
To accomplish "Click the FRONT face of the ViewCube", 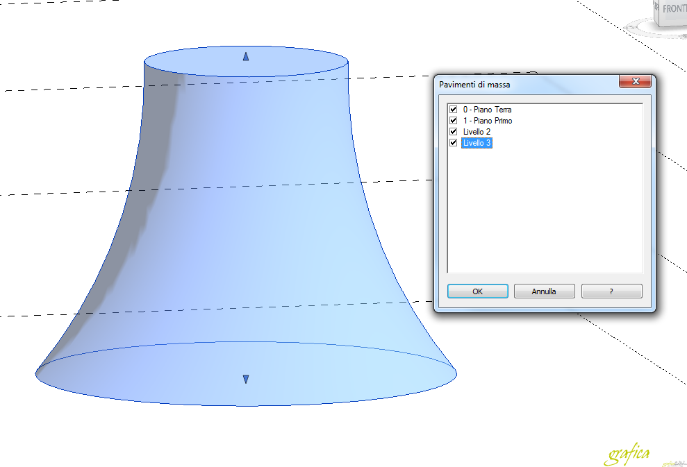I will (674, 10).
